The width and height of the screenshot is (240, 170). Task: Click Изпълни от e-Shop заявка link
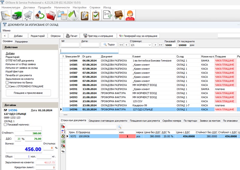coord(20,64)
